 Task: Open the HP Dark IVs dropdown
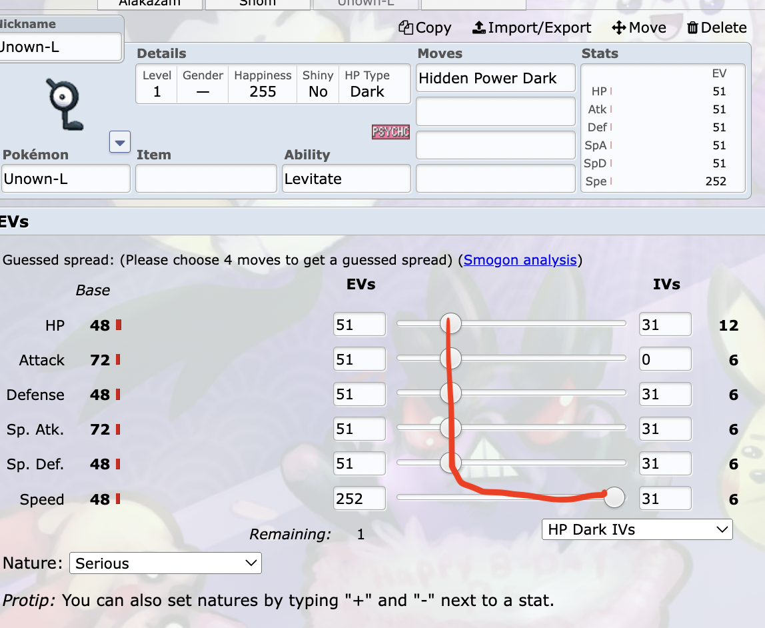637,529
